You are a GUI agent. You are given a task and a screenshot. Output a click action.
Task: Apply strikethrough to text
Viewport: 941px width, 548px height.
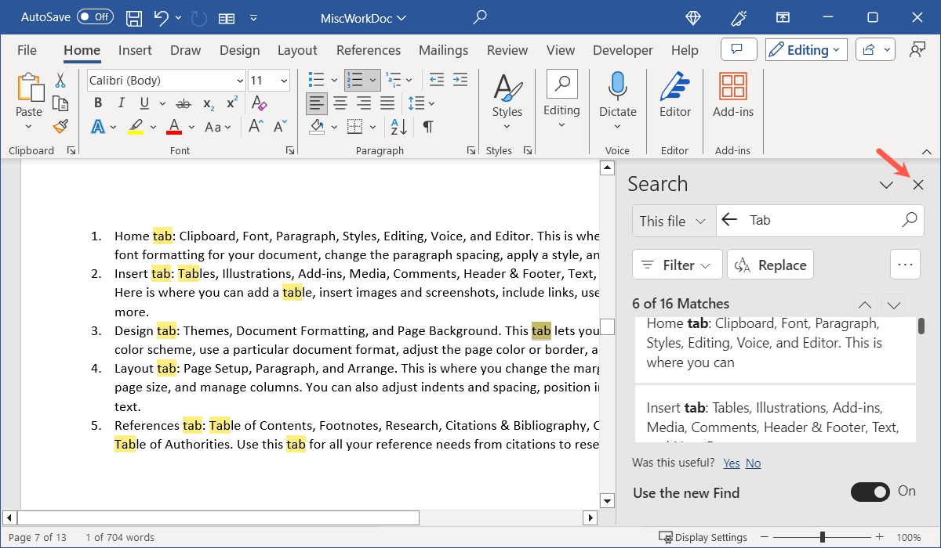point(182,103)
